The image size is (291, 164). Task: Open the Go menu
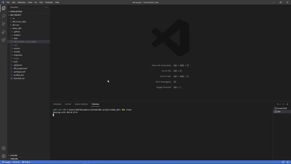pos(36,2)
